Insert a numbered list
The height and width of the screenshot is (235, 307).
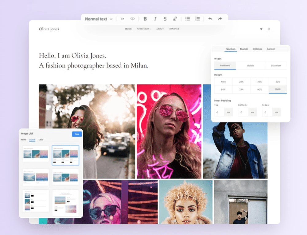point(197,19)
